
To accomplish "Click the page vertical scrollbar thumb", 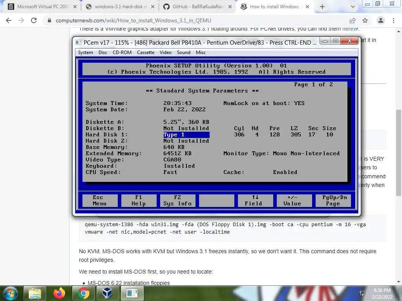I will point(398,152).
